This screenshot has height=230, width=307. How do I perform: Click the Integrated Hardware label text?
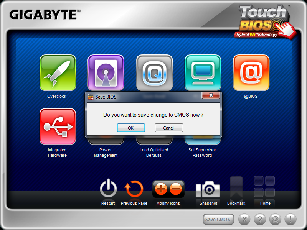[57, 153]
